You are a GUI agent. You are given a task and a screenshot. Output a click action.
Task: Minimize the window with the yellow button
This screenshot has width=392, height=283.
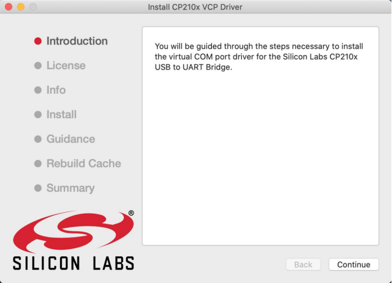[x=21, y=7]
